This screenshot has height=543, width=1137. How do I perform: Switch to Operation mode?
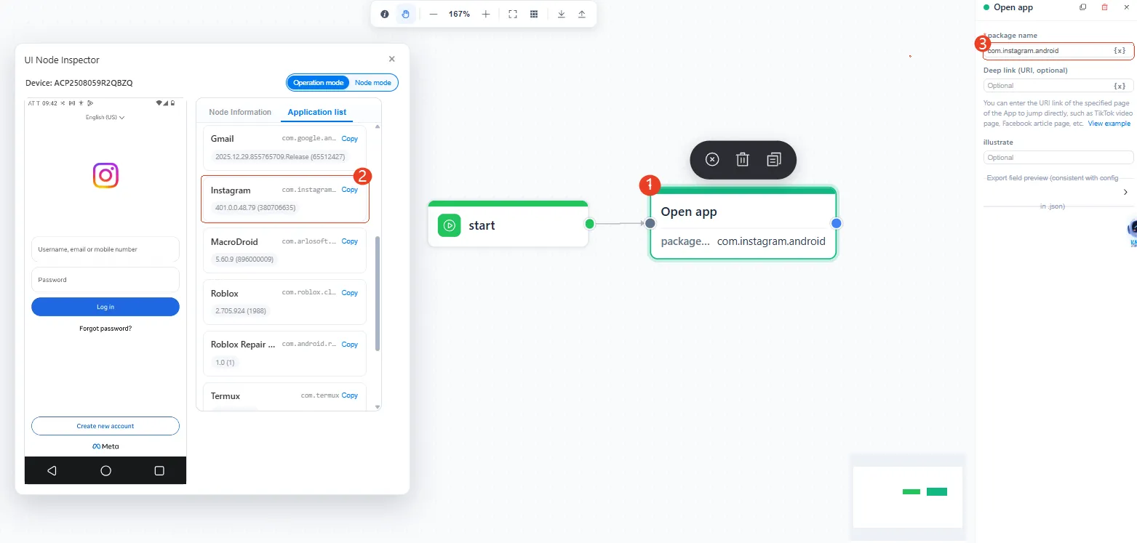(x=319, y=83)
